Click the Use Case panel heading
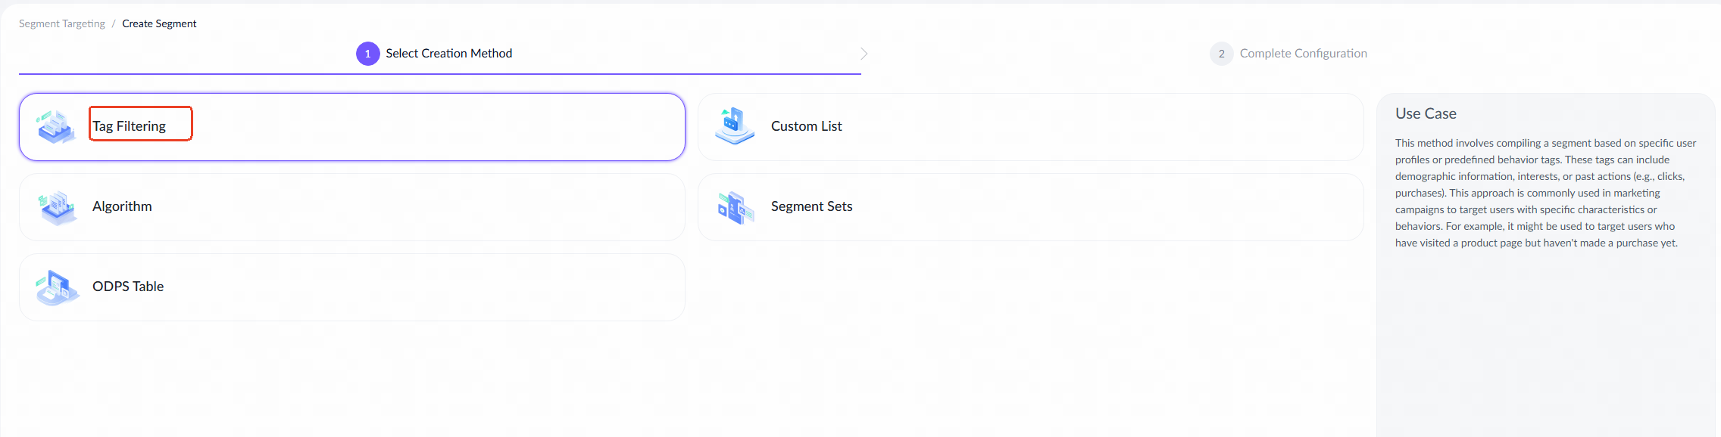 (x=1426, y=113)
